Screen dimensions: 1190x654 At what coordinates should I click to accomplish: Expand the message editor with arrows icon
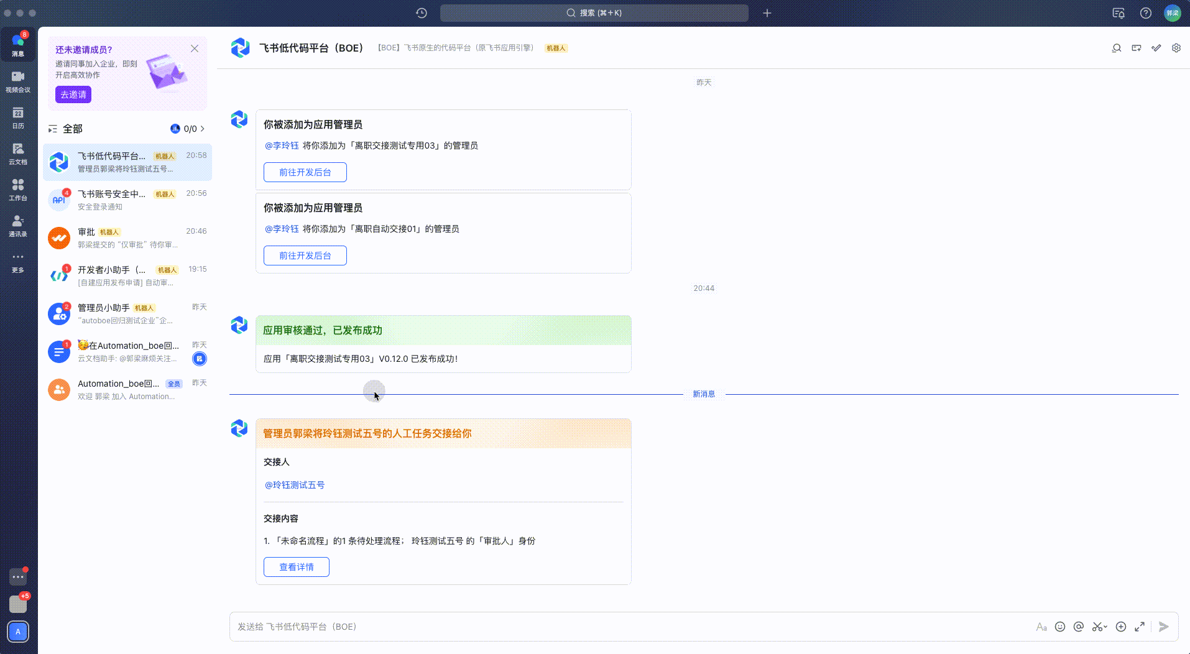pos(1140,627)
